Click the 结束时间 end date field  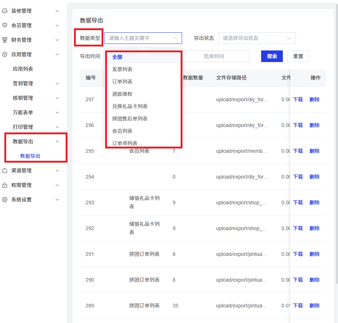point(214,56)
